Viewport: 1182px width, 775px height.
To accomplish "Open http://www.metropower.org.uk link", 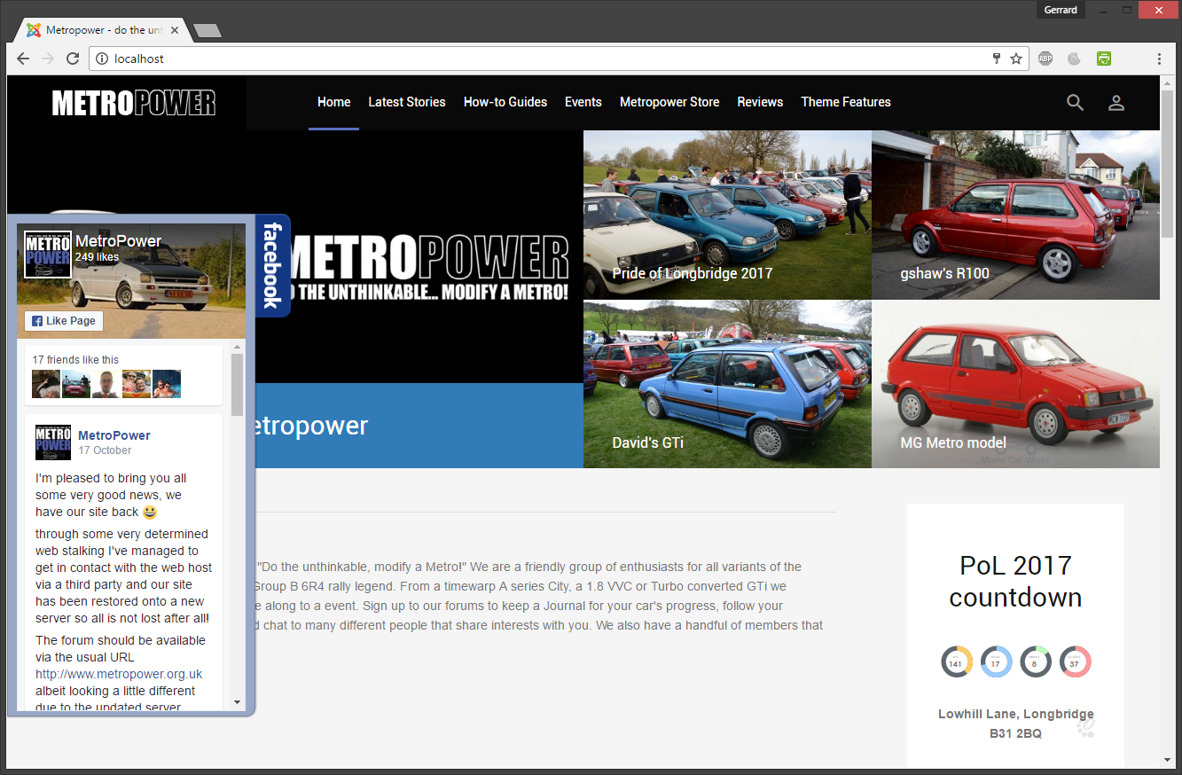I will pos(119,674).
